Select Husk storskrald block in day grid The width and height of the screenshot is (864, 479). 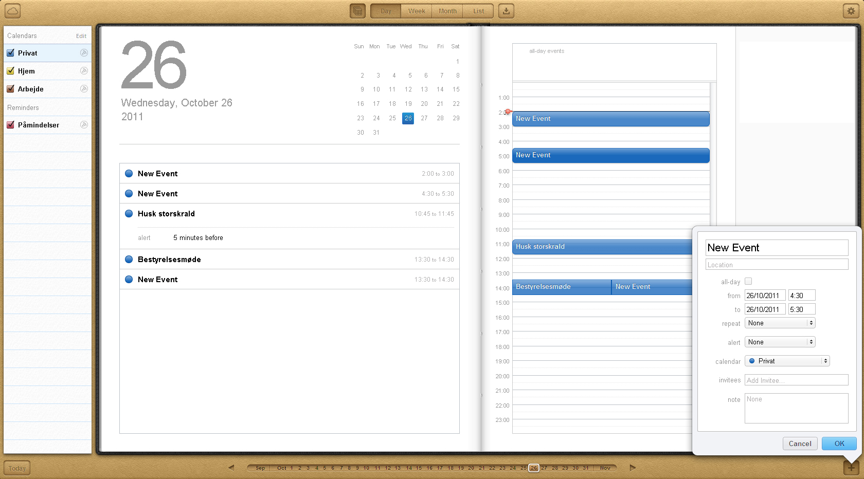tap(602, 247)
